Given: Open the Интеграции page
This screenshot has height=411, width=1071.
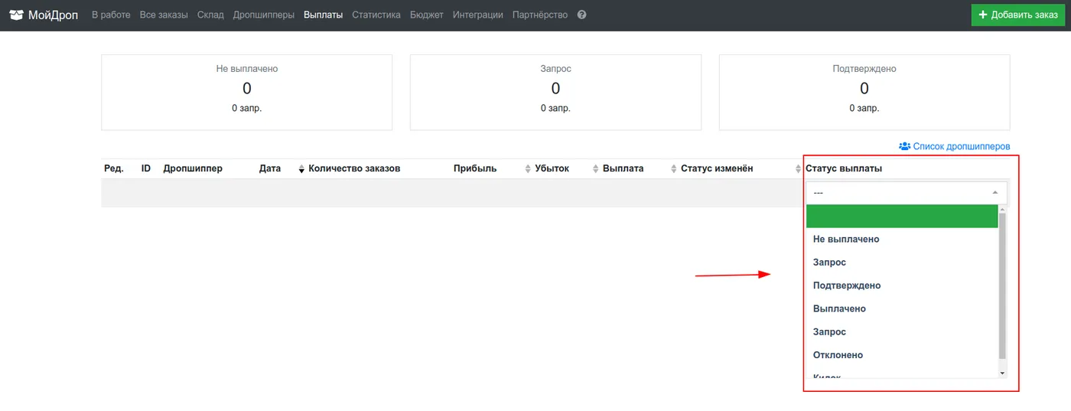Looking at the screenshot, I should click(x=478, y=15).
